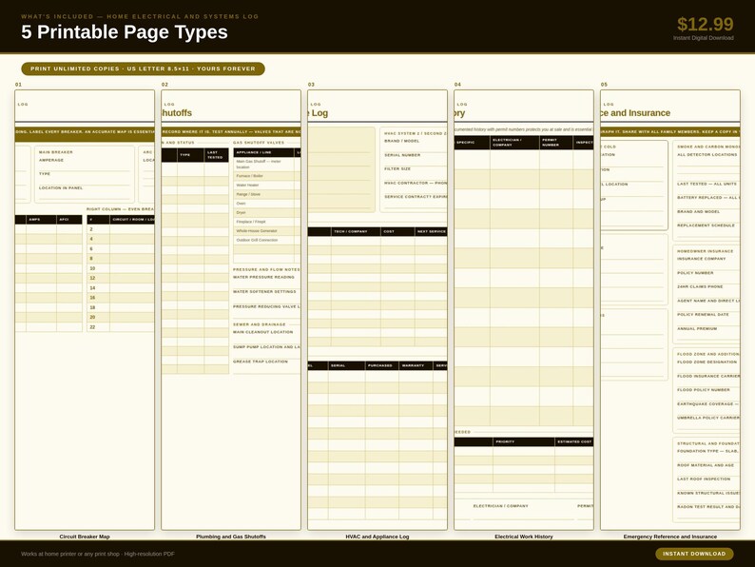Click 'Roof Material and Age' field label
755x567 pixels.
coord(706,465)
